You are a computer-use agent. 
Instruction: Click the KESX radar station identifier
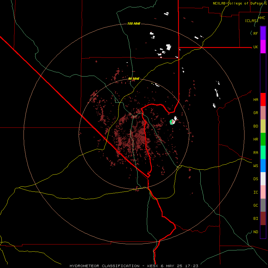153,266
